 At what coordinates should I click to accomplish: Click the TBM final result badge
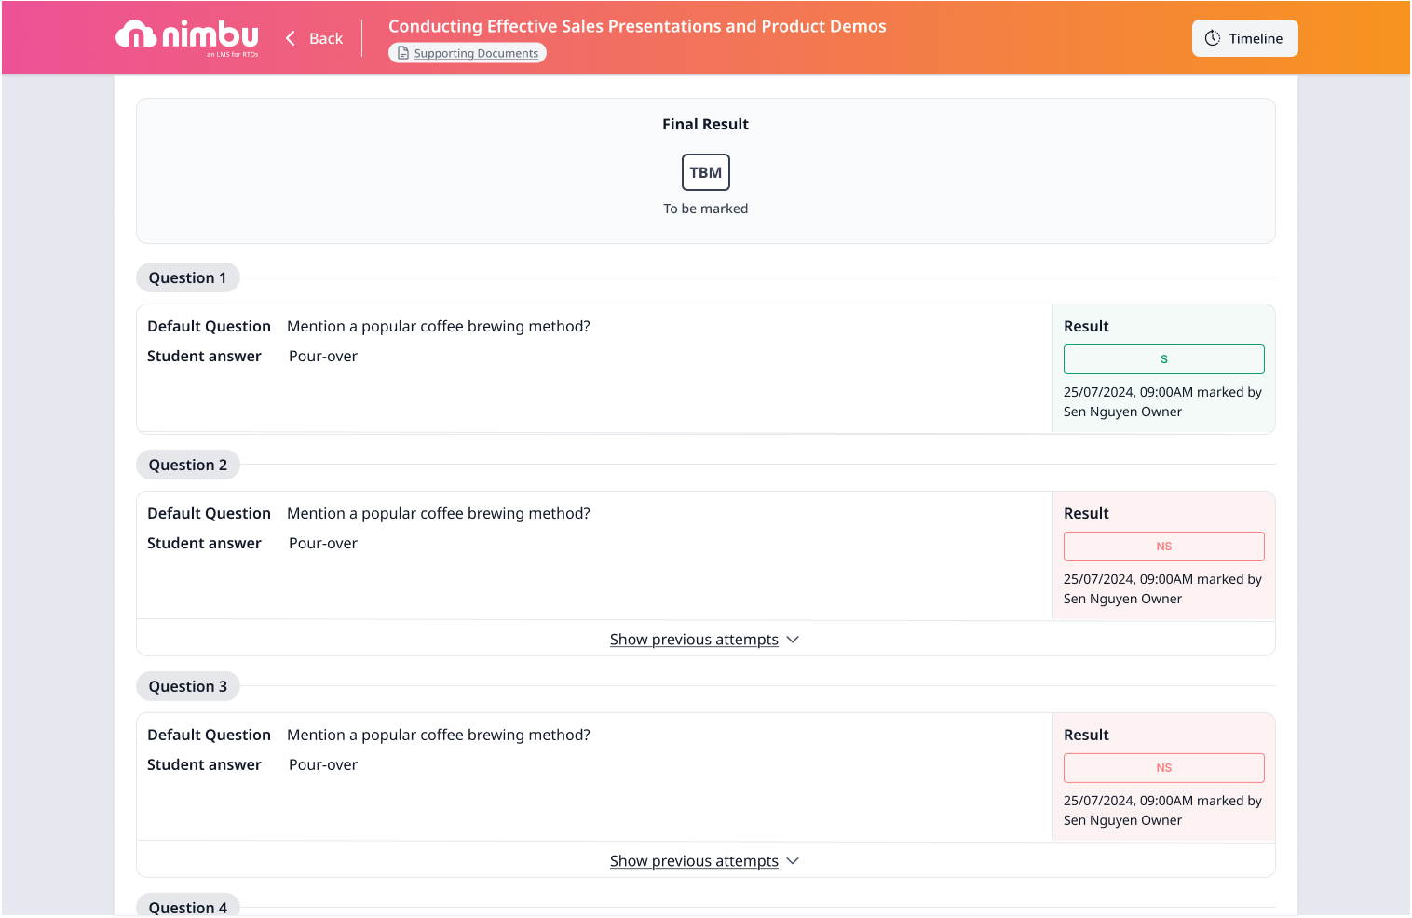pos(706,172)
